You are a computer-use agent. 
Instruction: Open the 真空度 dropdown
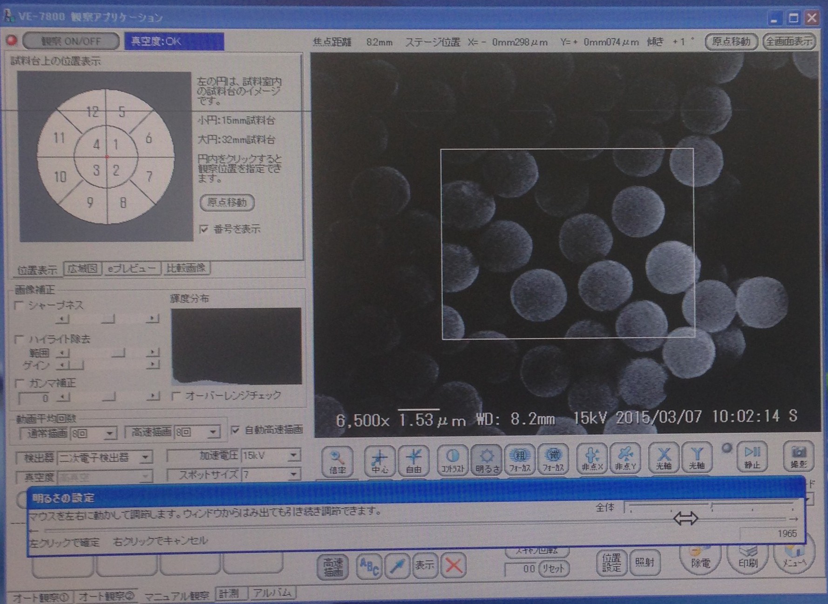point(145,476)
